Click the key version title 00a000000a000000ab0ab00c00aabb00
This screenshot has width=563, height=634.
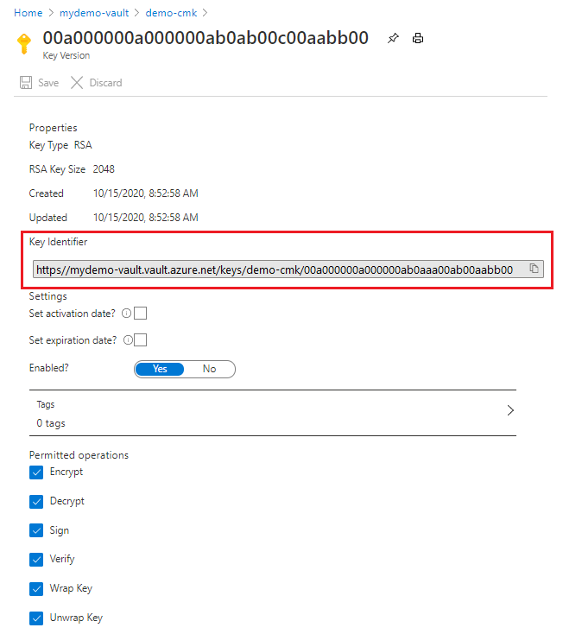(x=206, y=38)
